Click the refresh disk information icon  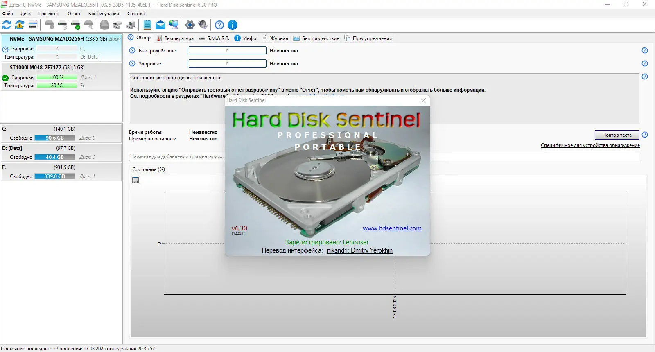(7, 25)
